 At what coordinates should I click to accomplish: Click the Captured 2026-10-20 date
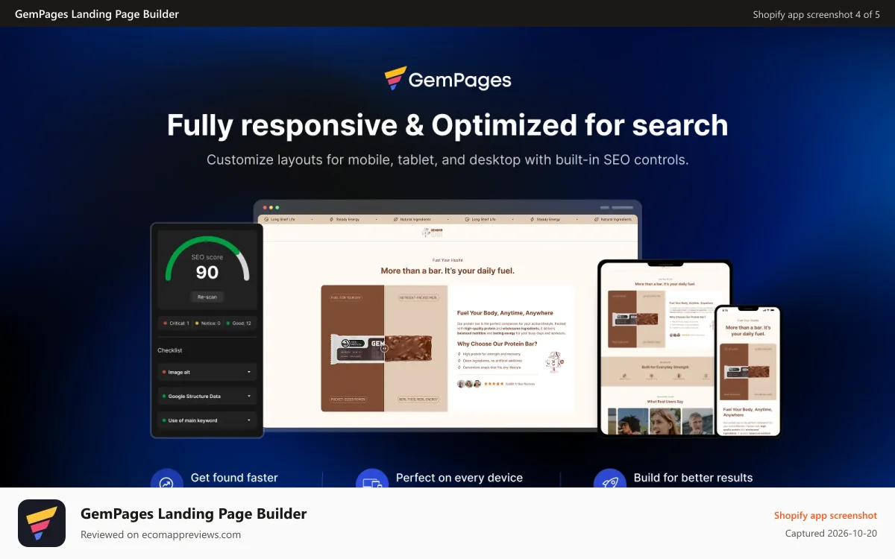[x=831, y=534]
